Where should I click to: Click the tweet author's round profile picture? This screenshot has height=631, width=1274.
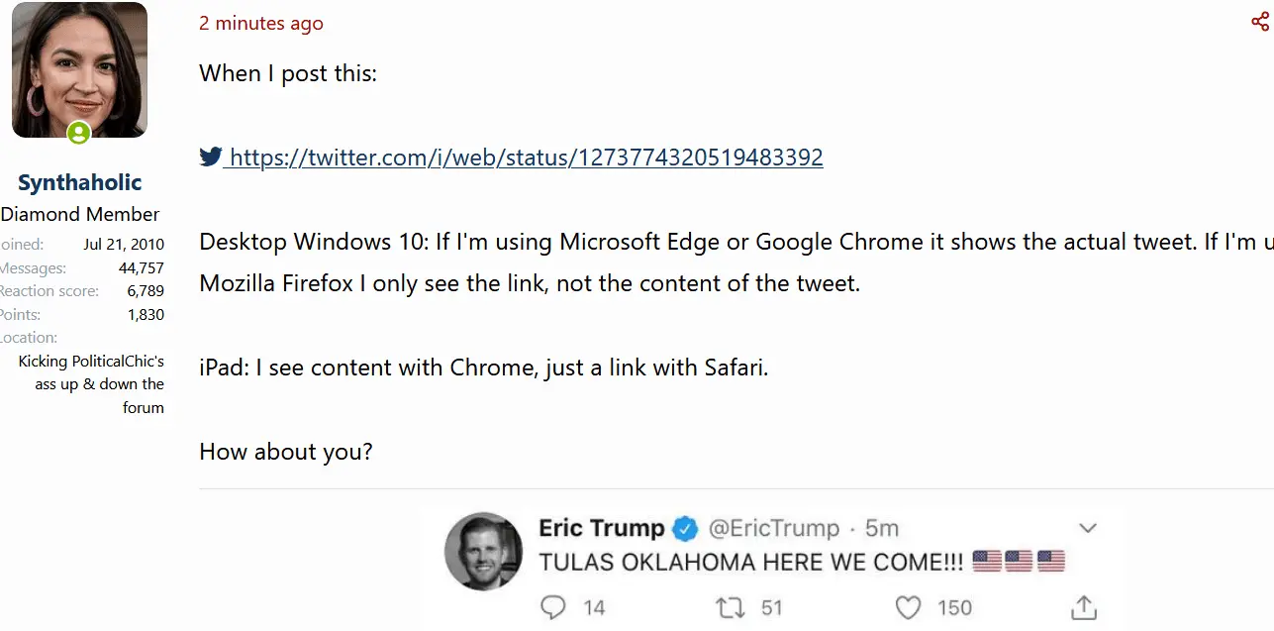(x=483, y=551)
